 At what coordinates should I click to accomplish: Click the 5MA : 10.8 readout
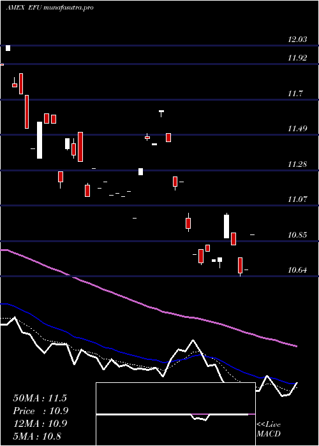[37, 436]
